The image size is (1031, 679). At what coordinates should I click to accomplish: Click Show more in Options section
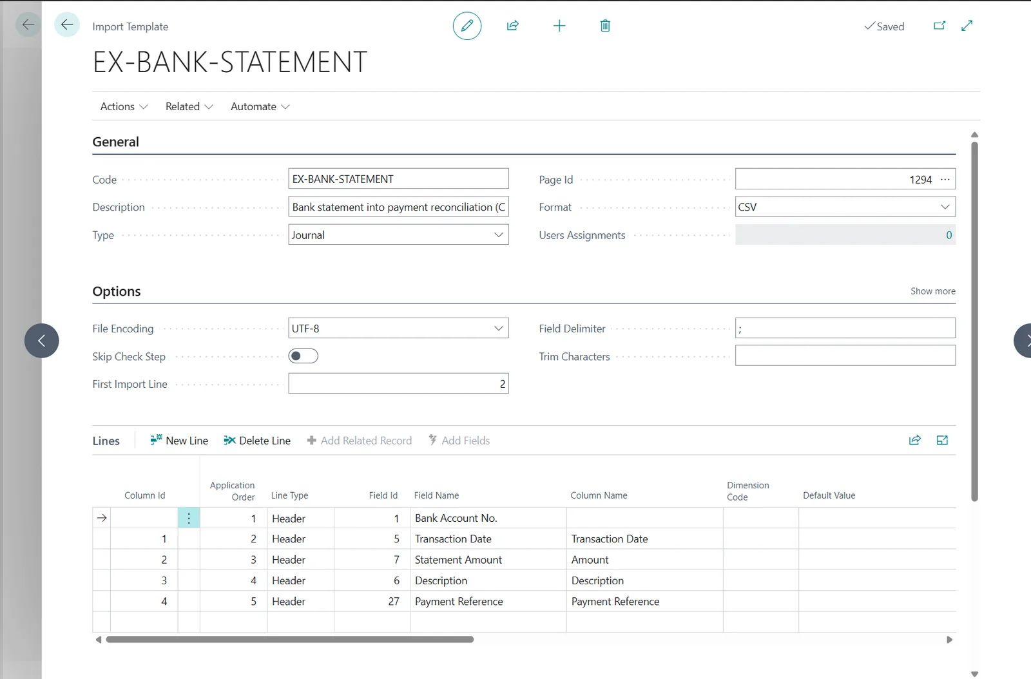click(x=933, y=291)
